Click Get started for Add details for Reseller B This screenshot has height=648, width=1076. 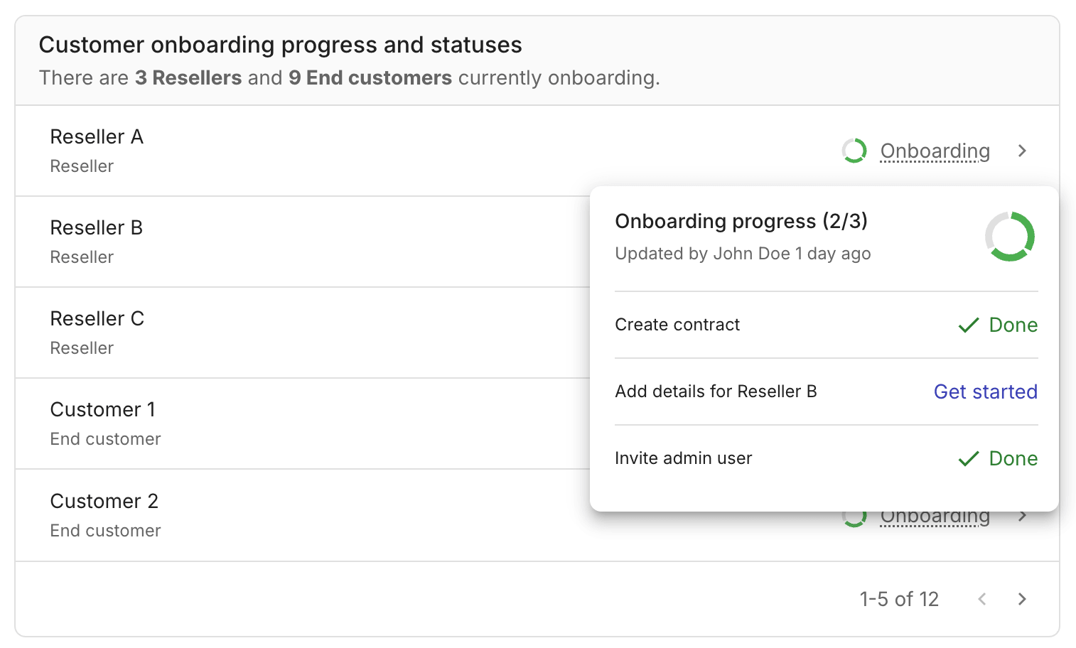pos(985,391)
